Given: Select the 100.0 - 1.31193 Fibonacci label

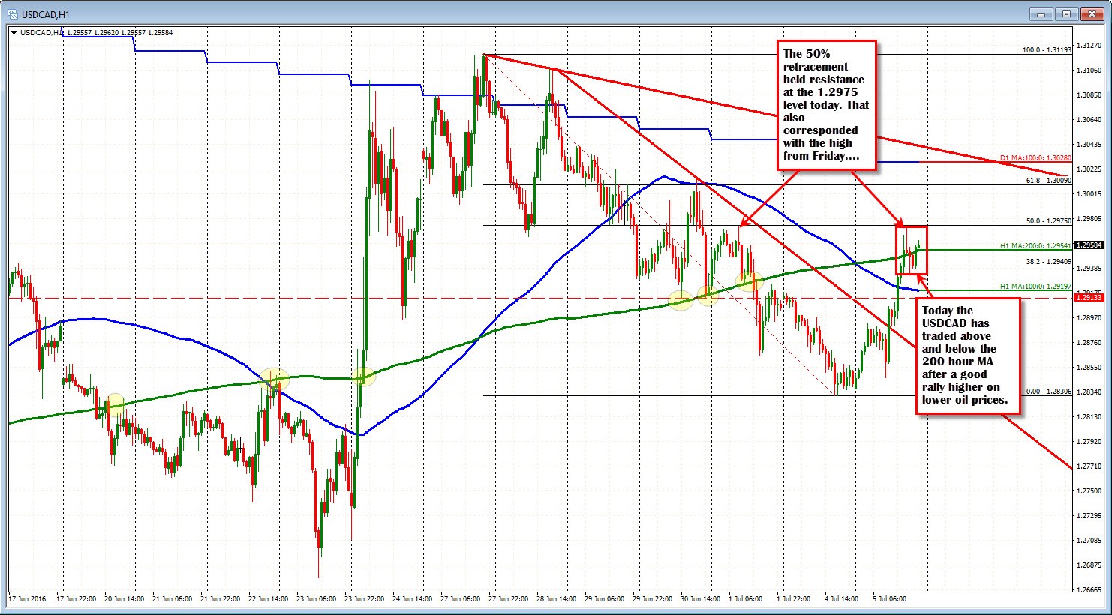Looking at the screenshot, I should (1047, 50).
